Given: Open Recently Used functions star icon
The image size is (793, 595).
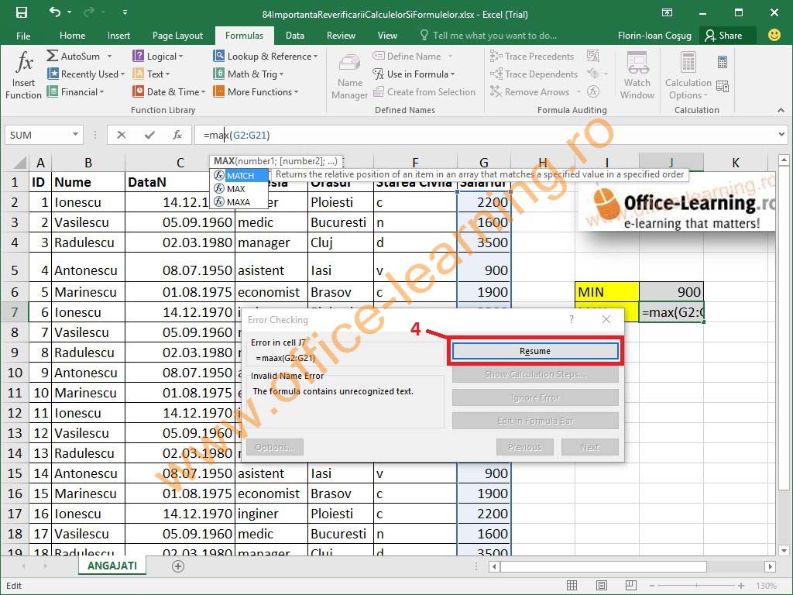Looking at the screenshot, I should tap(53, 74).
